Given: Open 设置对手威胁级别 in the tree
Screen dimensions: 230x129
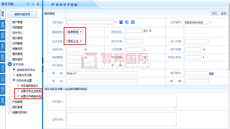Looking at the screenshot, I should pyautogui.click(x=31, y=96).
